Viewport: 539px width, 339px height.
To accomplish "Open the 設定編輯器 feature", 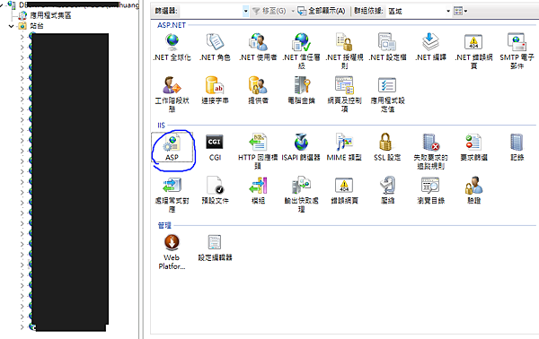I will point(215,248).
